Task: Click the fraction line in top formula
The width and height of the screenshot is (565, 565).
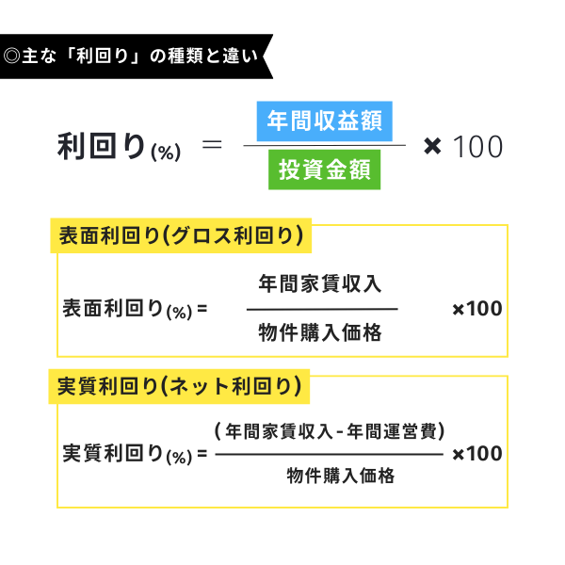Action: (324, 146)
